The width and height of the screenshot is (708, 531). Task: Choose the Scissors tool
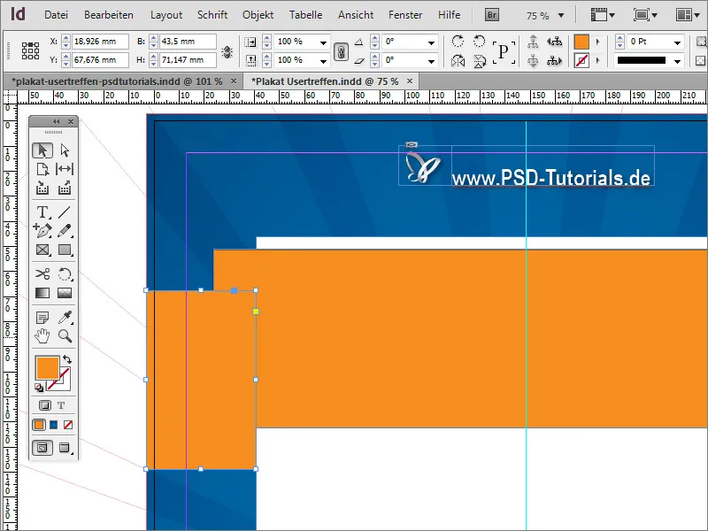(x=42, y=274)
